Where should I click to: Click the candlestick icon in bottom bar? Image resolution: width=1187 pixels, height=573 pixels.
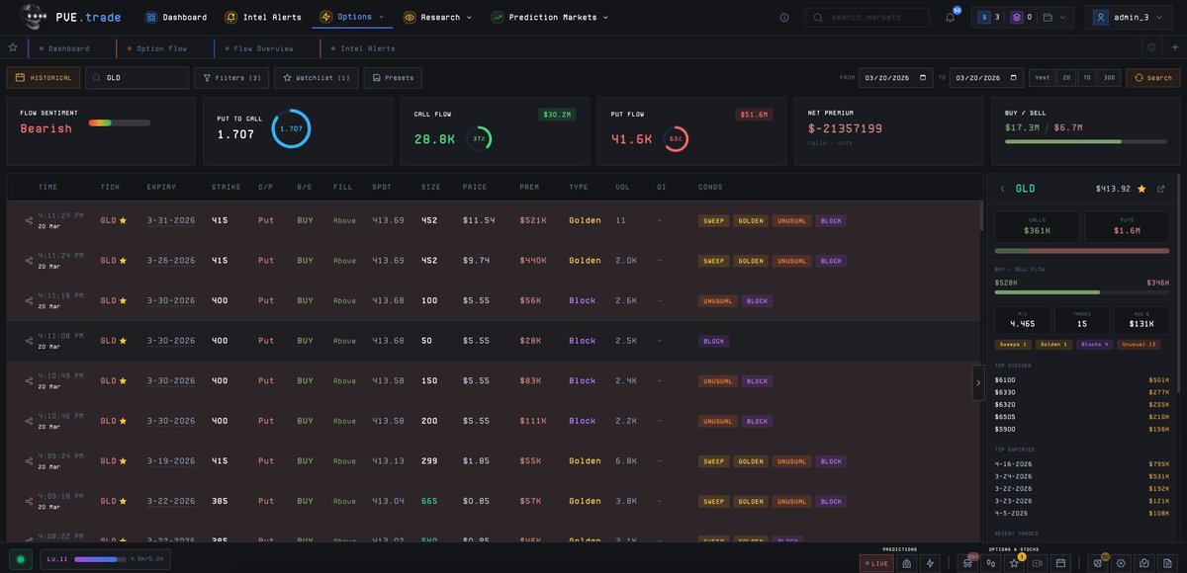click(991, 563)
